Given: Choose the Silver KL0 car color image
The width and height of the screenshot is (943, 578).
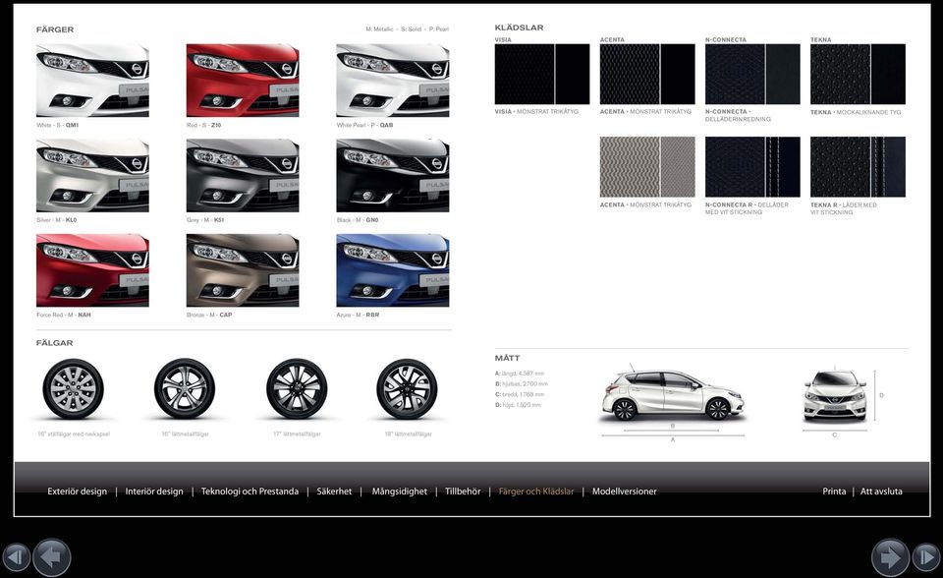Looking at the screenshot, I should [x=92, y=175].
